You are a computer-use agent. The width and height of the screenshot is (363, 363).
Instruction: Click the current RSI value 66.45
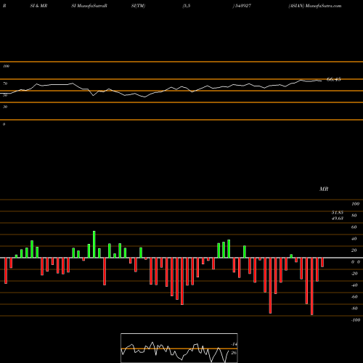coord(334,79)
